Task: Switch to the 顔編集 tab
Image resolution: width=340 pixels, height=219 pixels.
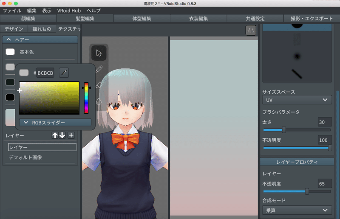Action: point(28,18)
